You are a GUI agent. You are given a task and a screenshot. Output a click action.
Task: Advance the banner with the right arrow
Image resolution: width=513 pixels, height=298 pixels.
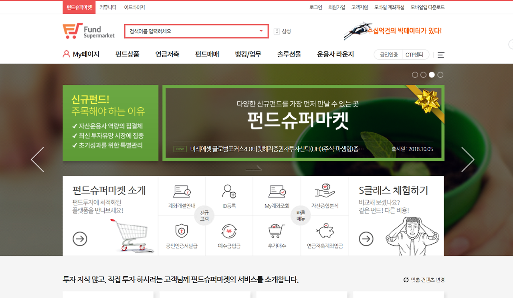468,159
